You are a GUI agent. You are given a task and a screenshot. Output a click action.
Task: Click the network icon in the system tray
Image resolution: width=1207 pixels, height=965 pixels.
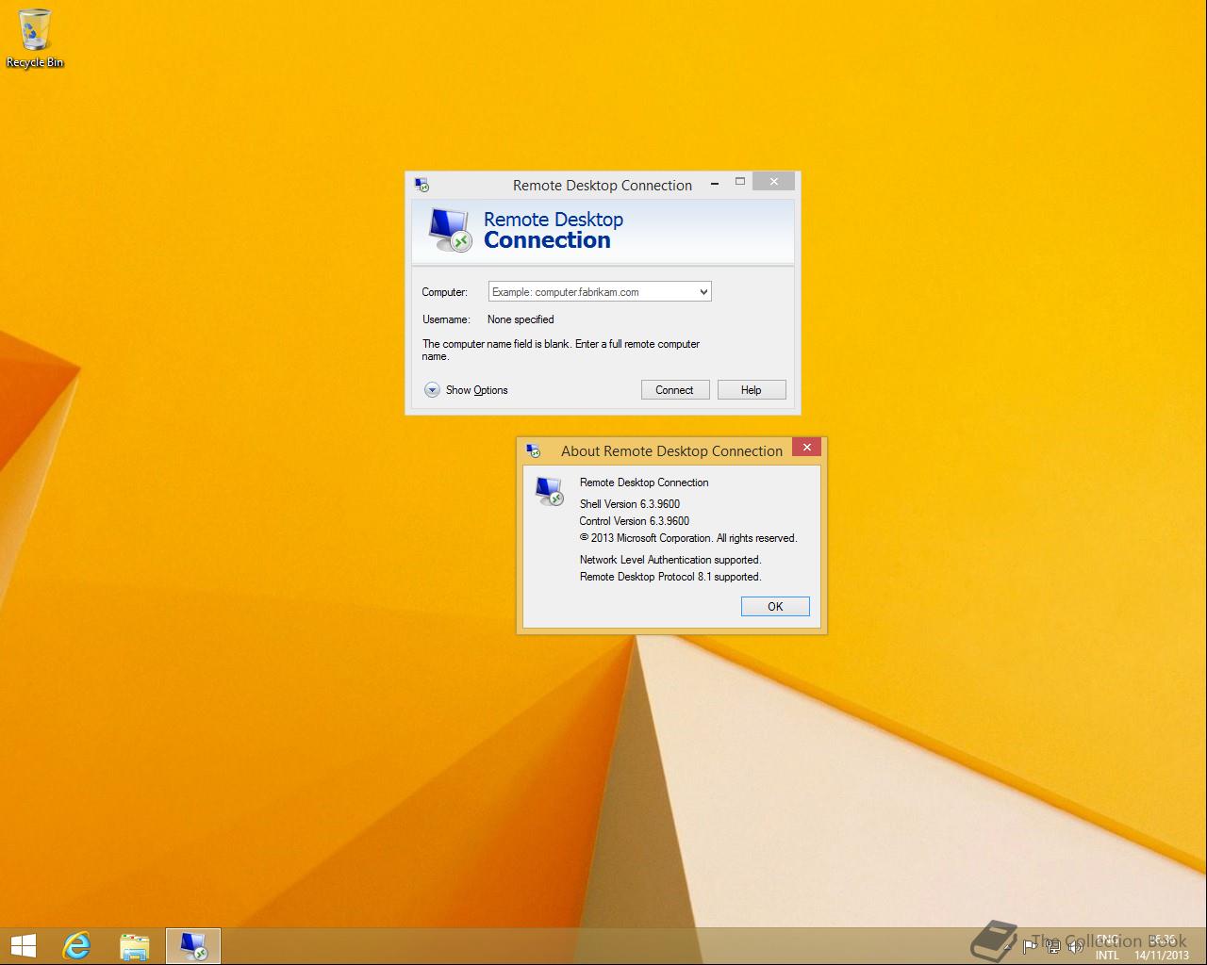(1052, 946)
